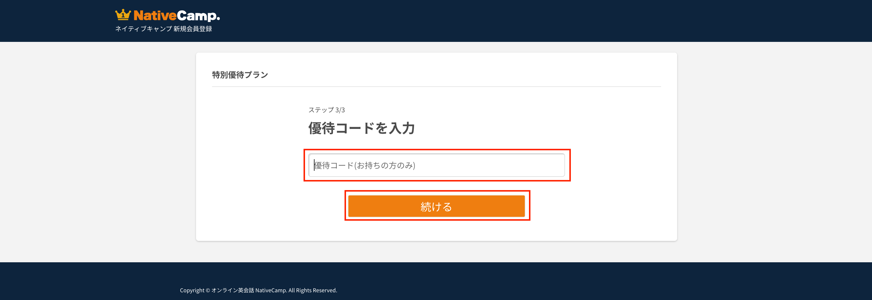872x300 pixels.
Task: Click "All Rights Reserved." in footer
Action: (x=312, y=290)
